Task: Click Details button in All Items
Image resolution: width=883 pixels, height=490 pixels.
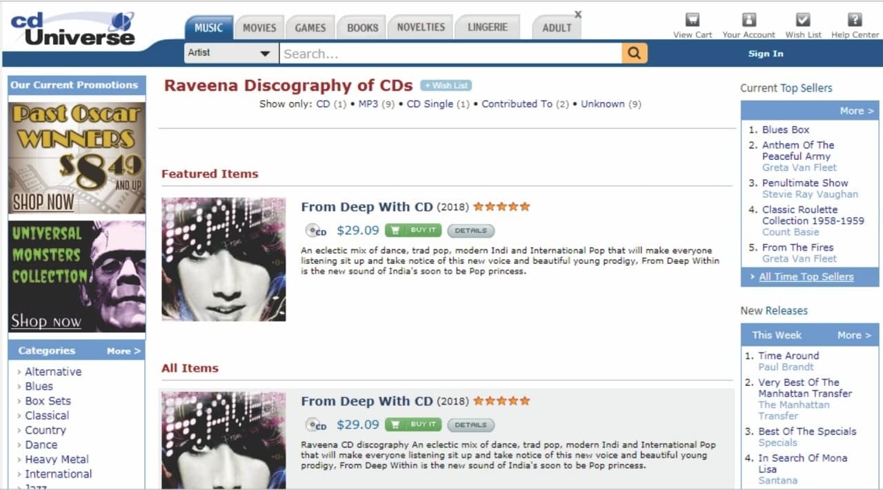Action: coord(470,425)
